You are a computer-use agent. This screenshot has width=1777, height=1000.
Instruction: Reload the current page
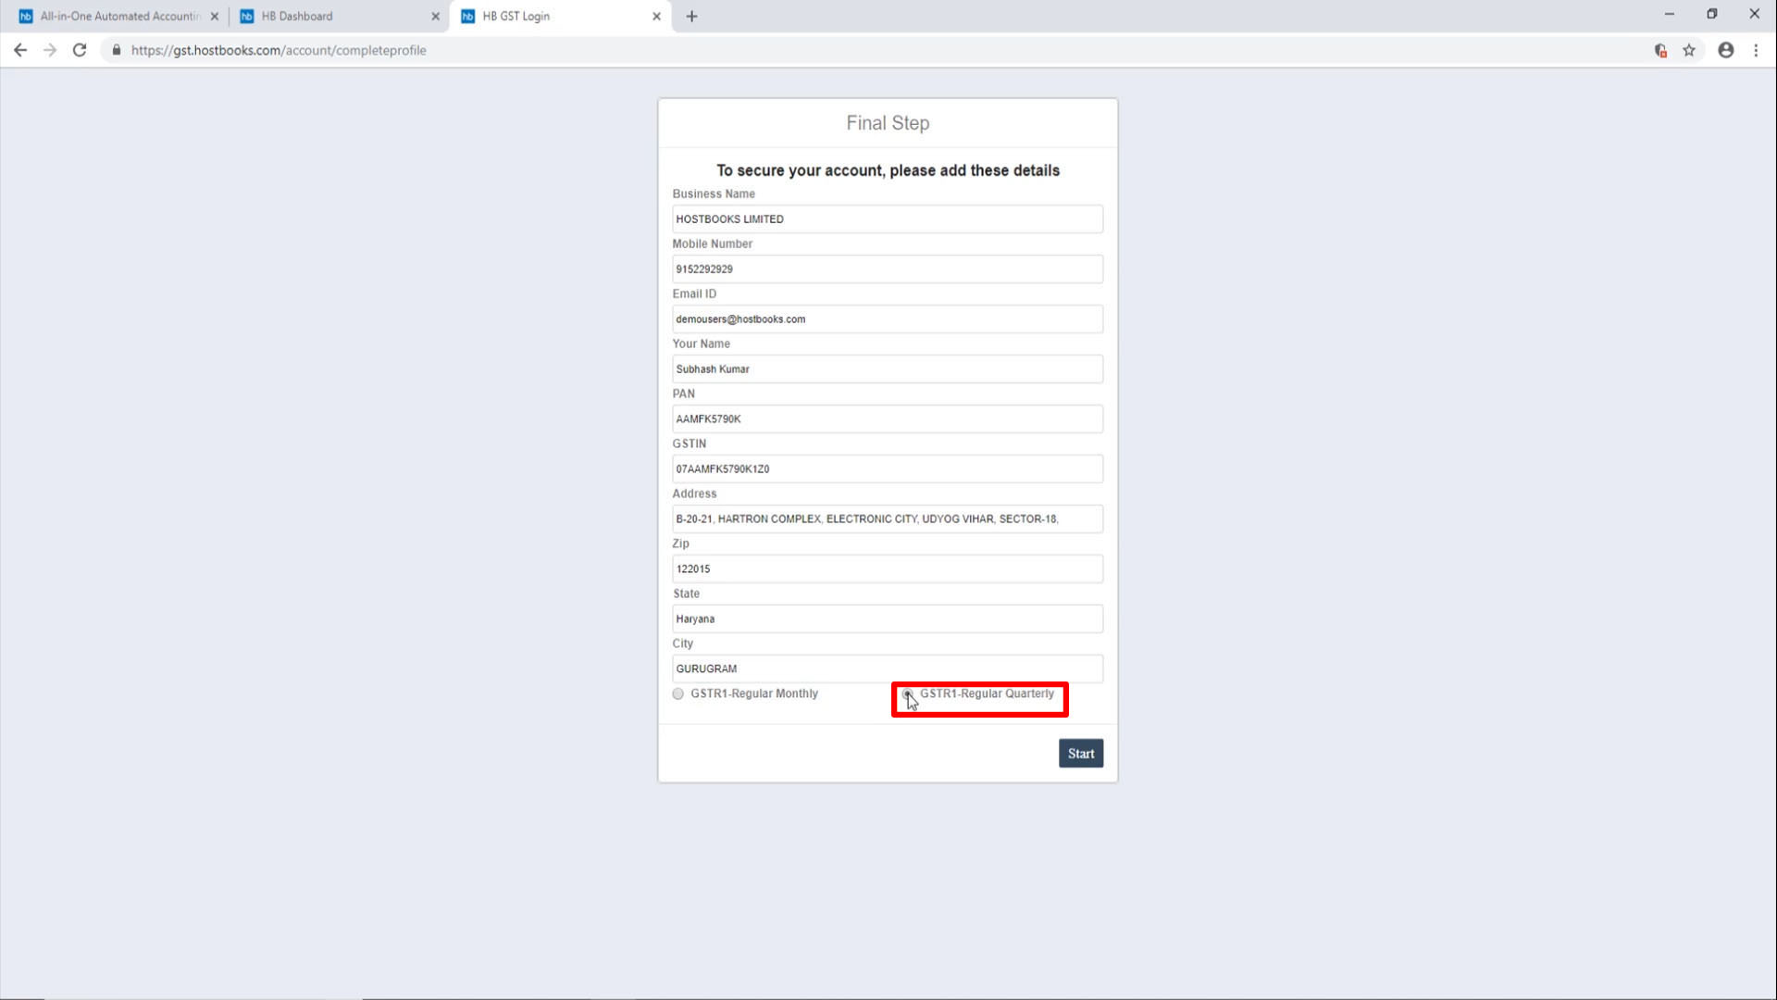(x=80, y=50)
